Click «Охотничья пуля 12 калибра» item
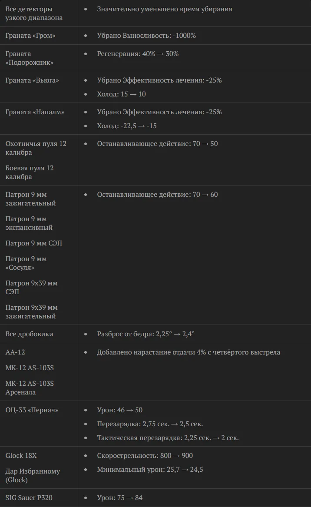 coord(36,148)
